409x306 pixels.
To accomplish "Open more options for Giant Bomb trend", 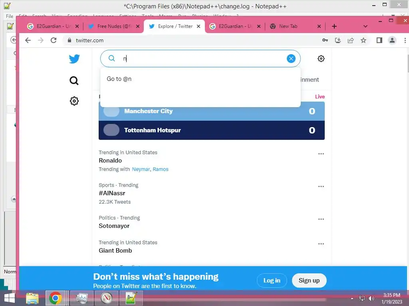I will coord(321,244).
